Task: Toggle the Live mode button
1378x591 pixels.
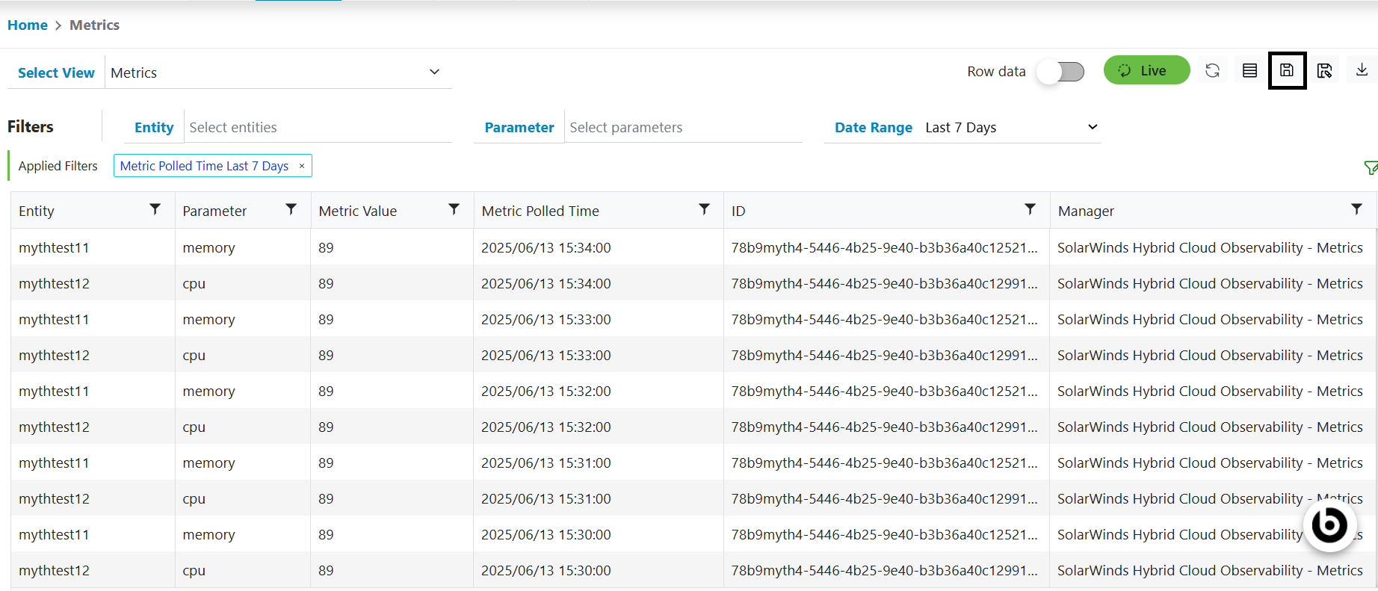Action: [x=1146, y=70]
